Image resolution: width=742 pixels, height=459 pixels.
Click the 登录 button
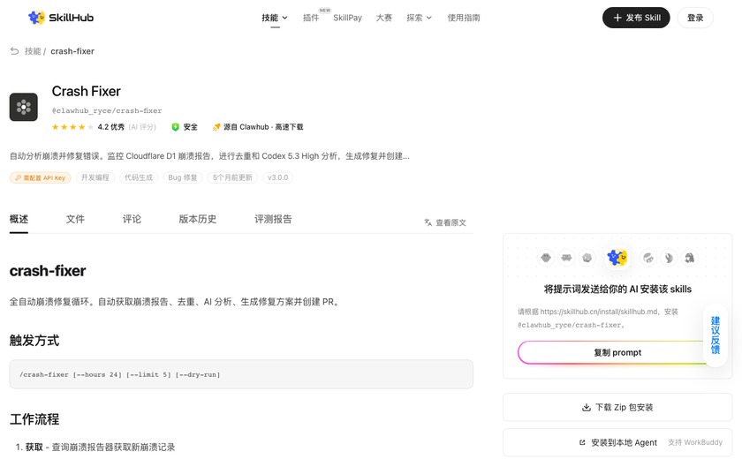(x=695, y=18)
